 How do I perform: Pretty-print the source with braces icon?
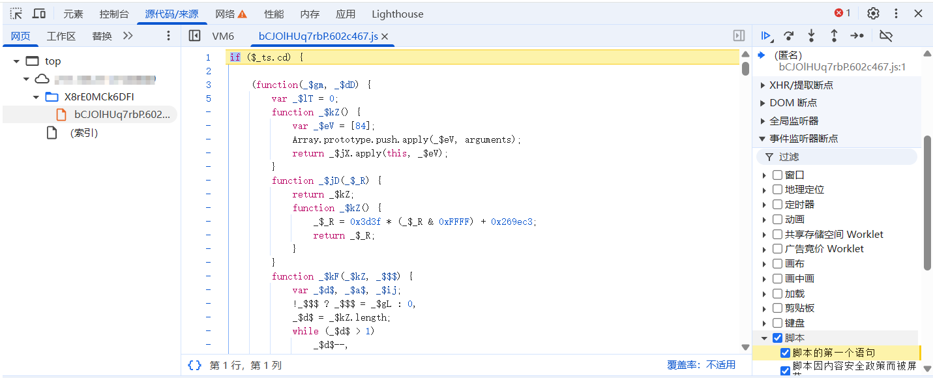[194, 366]
